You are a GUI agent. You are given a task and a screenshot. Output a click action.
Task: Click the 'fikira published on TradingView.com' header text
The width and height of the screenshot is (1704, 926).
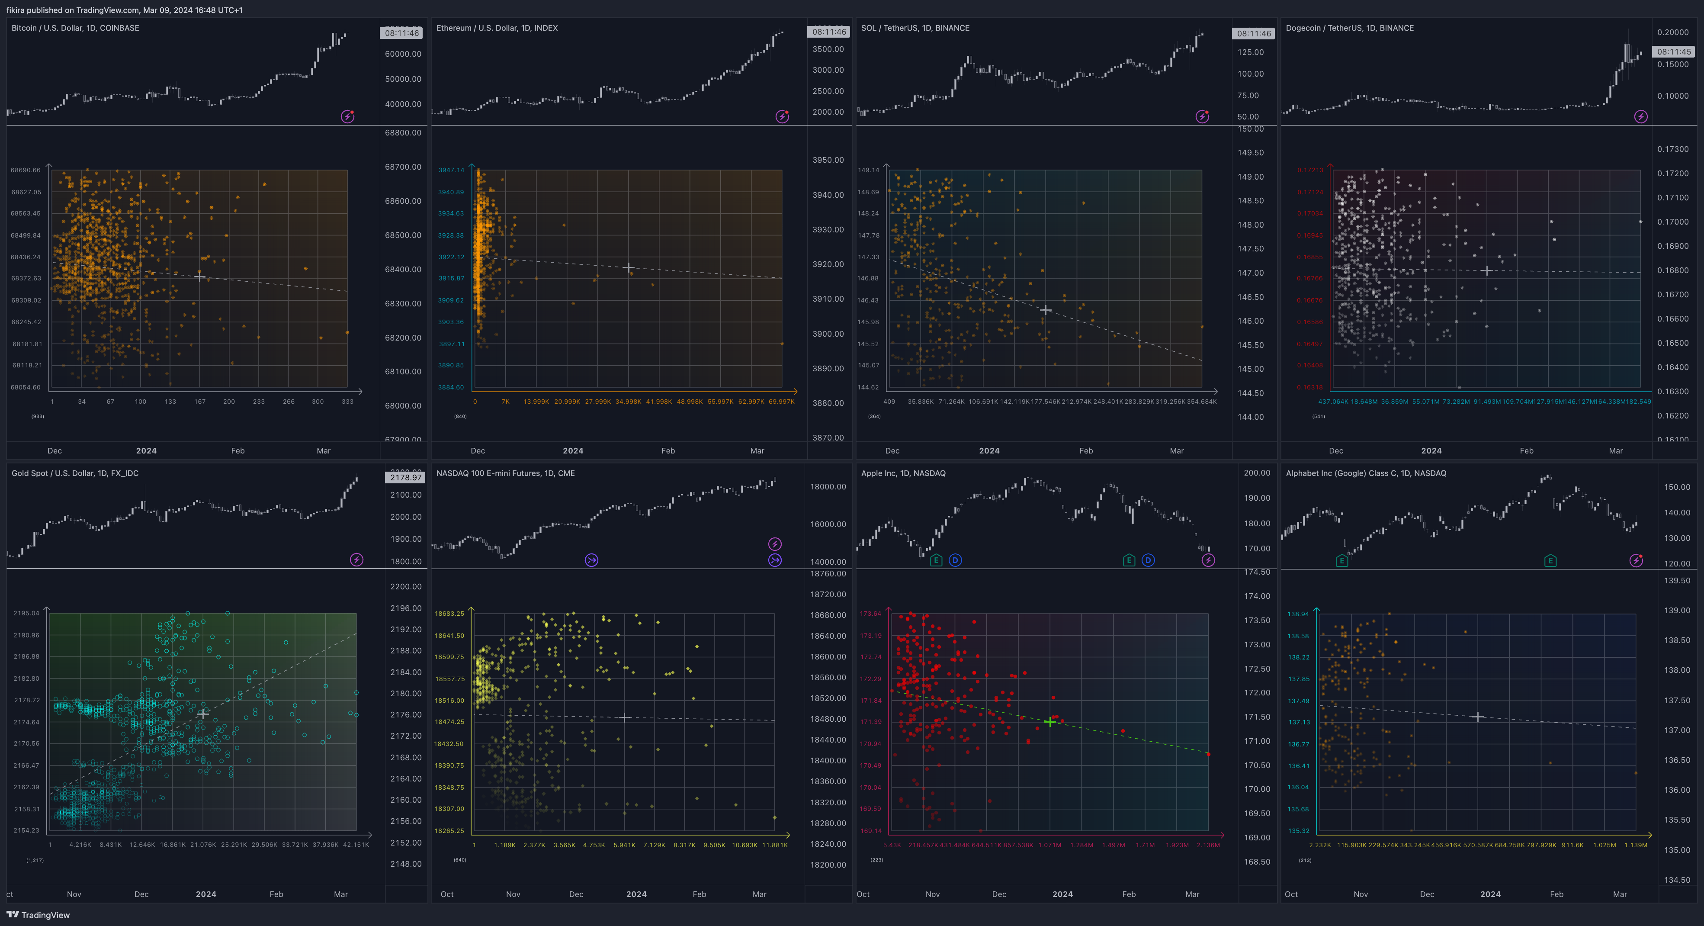point(124,10)
